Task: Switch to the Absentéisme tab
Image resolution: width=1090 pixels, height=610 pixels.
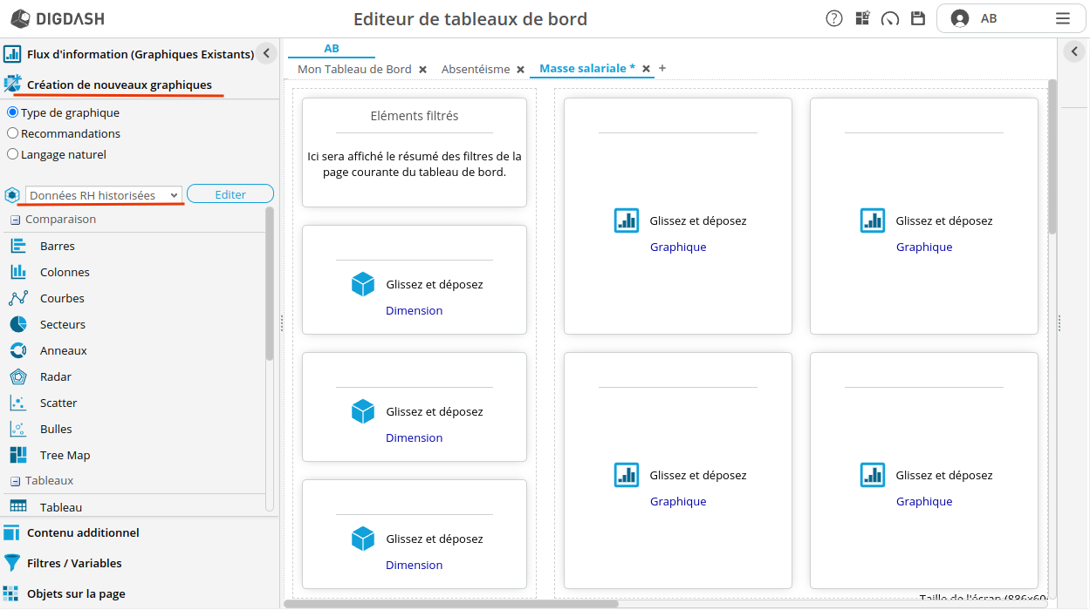Action: [475, 69]
